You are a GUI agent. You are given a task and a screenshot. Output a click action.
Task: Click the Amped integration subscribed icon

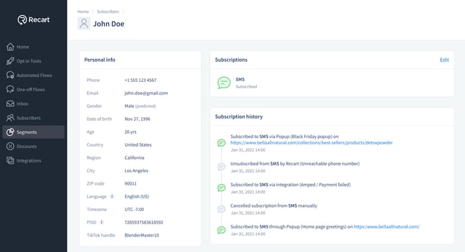coord(221,187)
